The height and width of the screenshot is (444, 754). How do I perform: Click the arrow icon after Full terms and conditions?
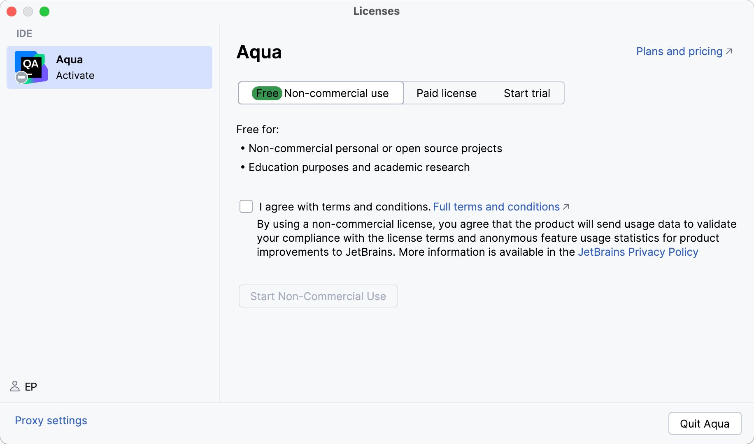566,207
